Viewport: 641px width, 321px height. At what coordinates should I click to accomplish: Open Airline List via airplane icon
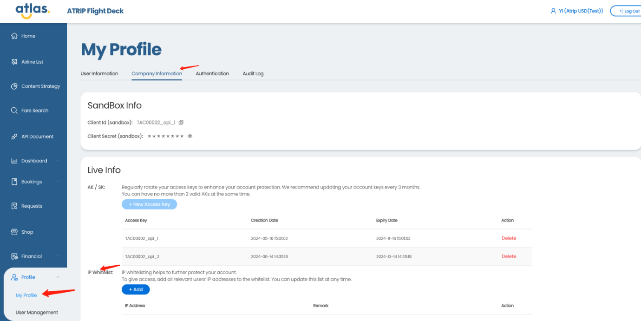click(x=14, y=62)
